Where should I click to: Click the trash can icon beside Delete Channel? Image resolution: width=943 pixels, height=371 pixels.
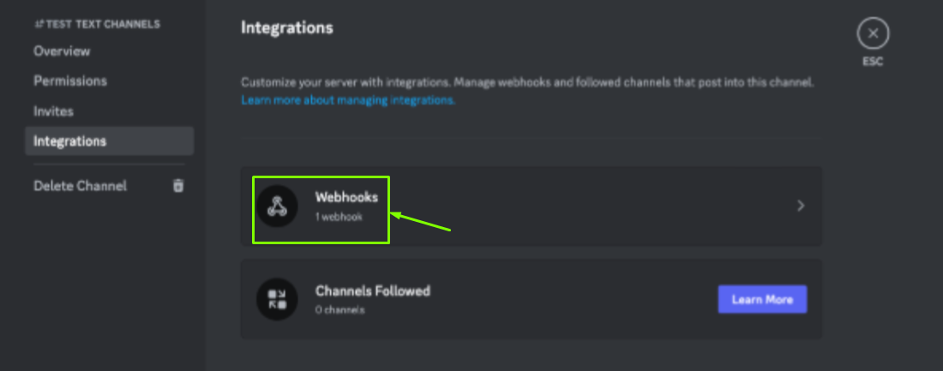pyautogui.click(x=178, y=186)
